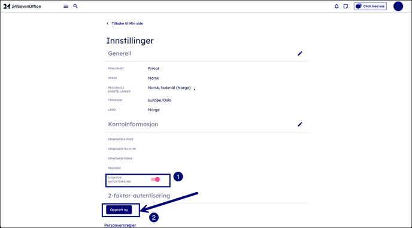This screenshot has width=412, height=228.
Task: Click the Norsk language value
Action: 153,78
